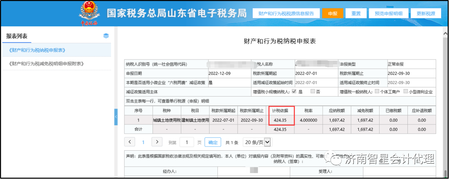The height and width of the screenshot is (179, 449).
Task: Click 税款所属期起 value 2022-07-01 in header form
Action: click(x=306, y=73)
